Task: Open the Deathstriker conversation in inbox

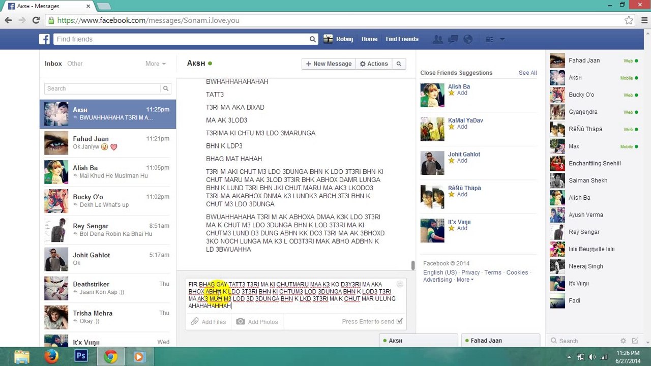Action: click(108, 288)
